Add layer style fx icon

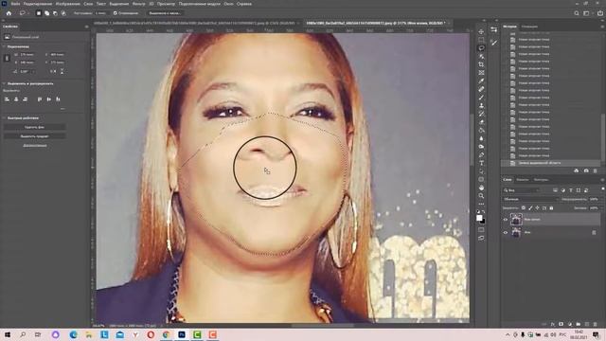pos(553,324)
